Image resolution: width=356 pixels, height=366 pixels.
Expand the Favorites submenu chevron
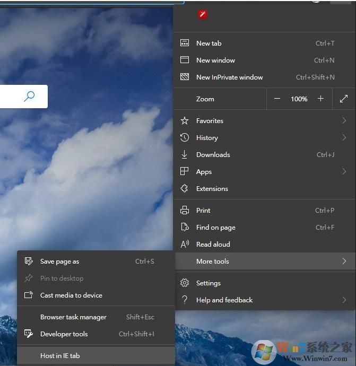click(344, 121)
